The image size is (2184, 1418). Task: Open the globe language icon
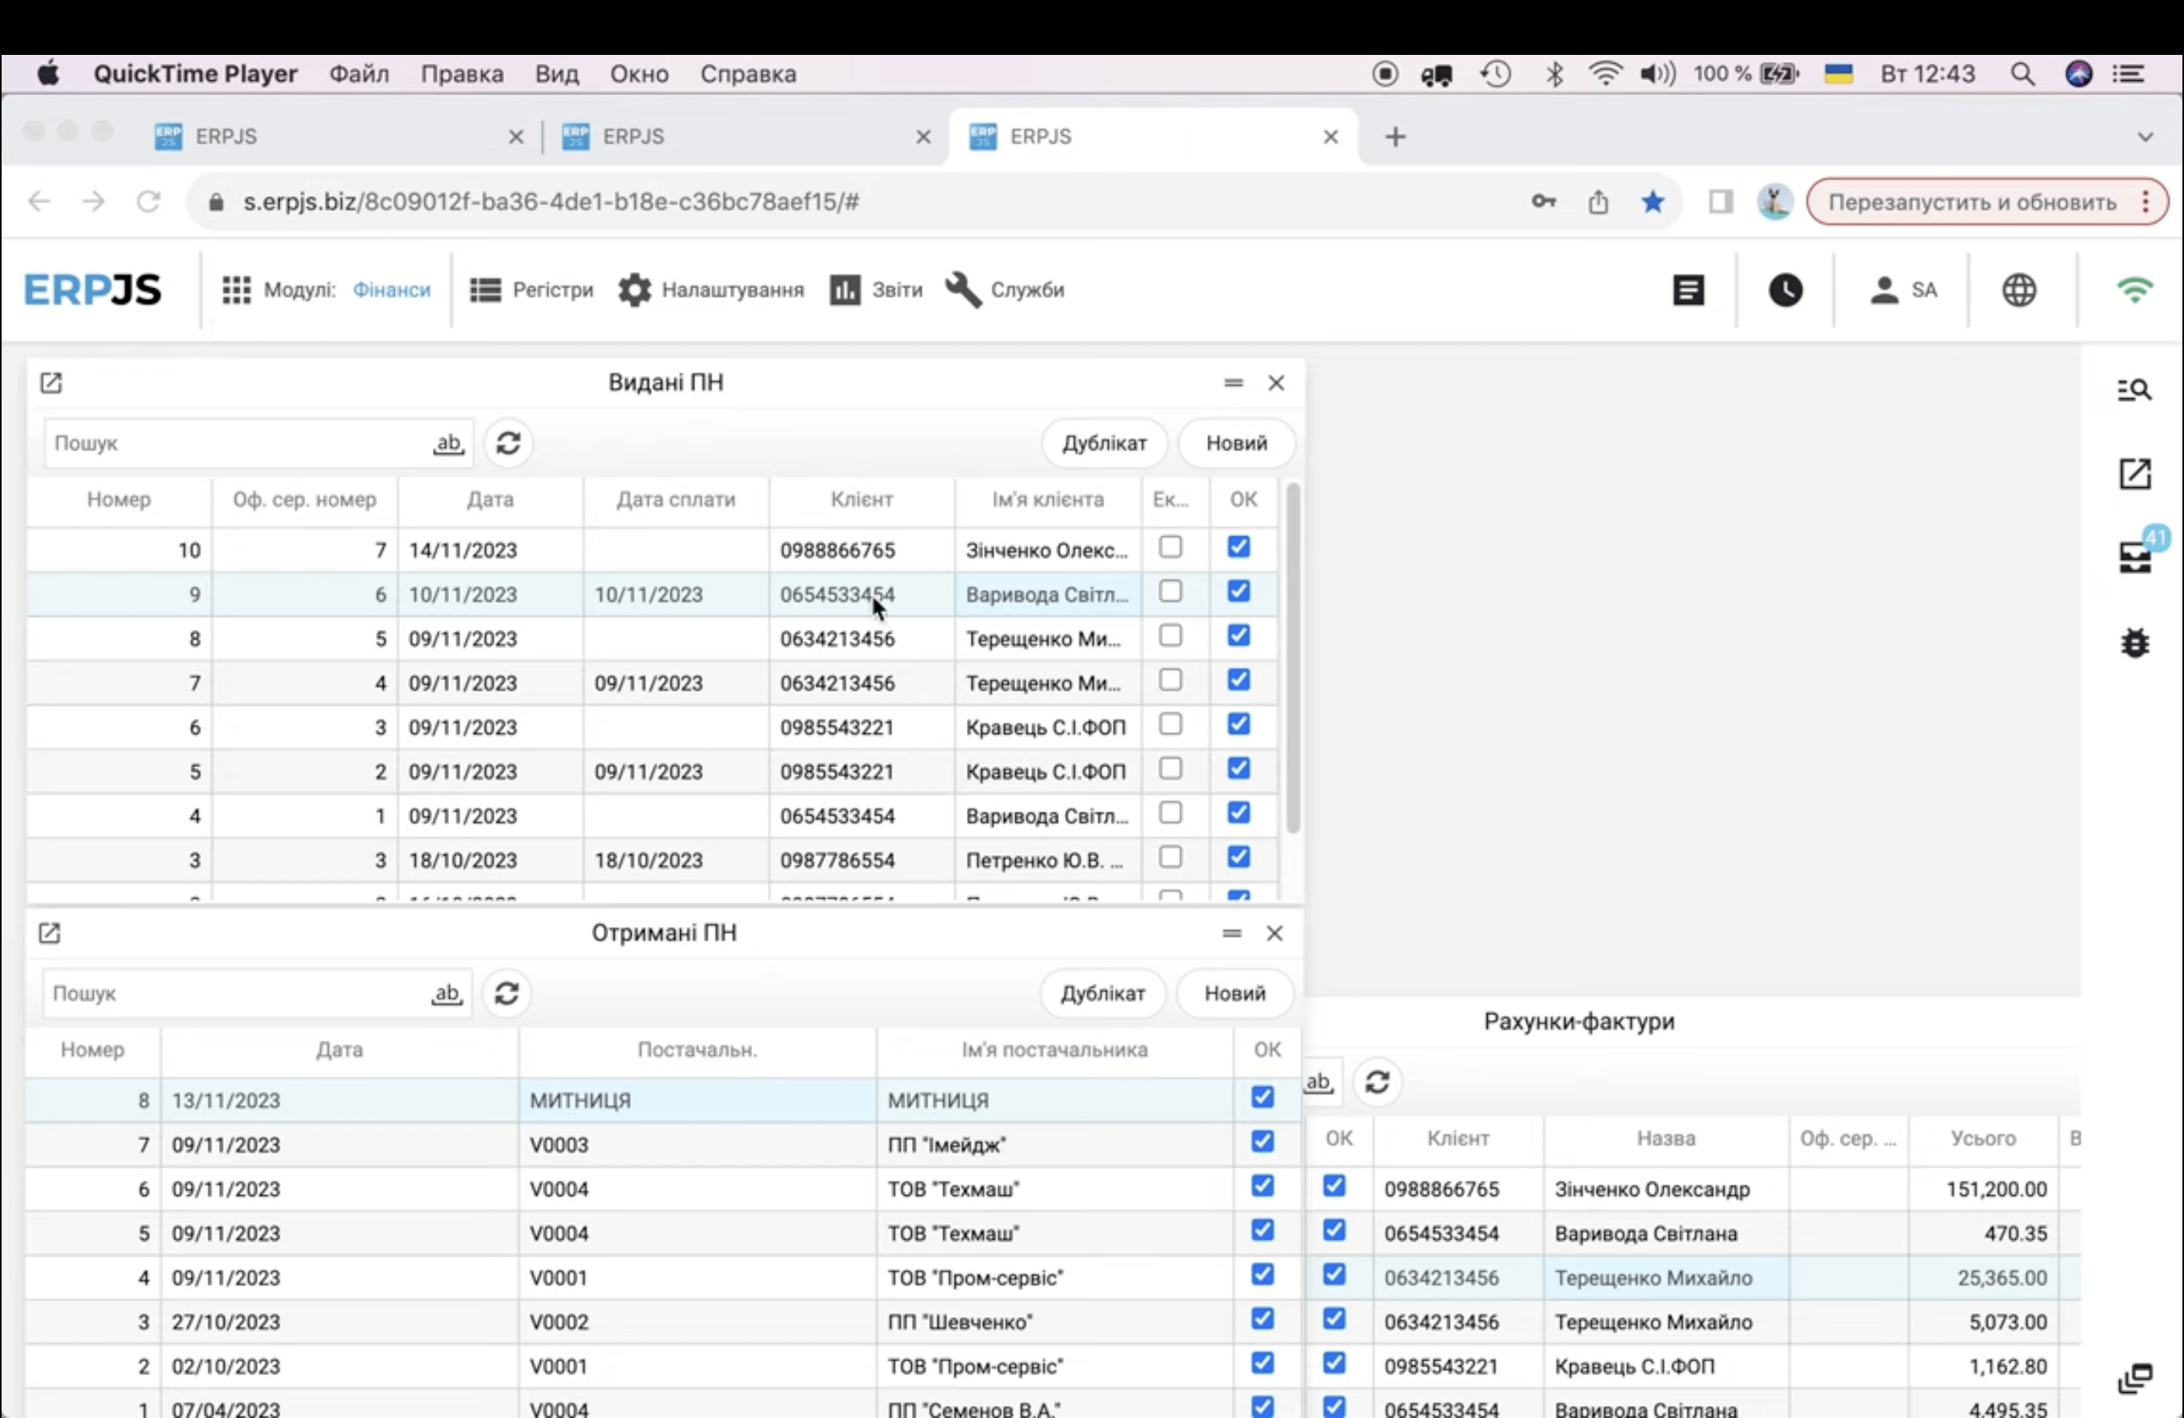coord(2018,290)
